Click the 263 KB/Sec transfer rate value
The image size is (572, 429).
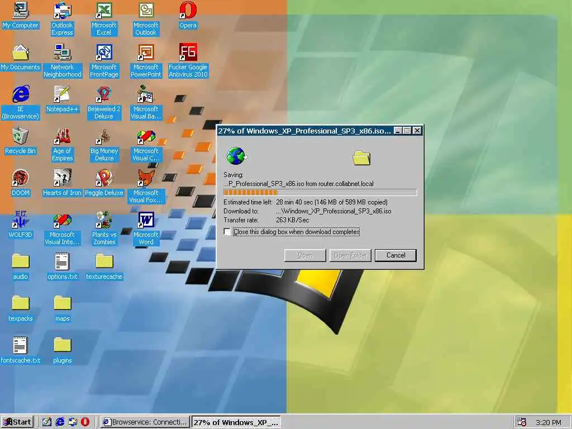coord(293,220)
